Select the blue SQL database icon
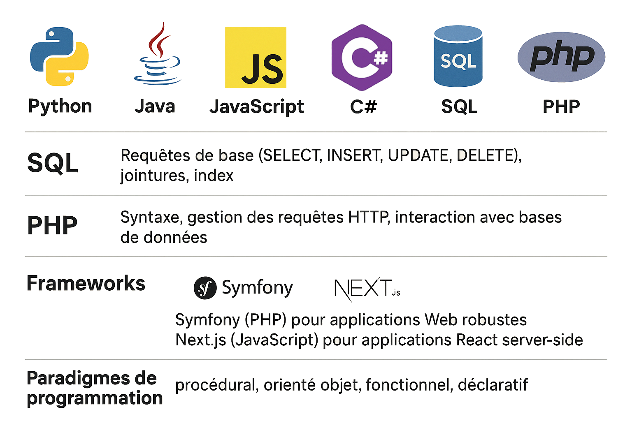The height and width of the screenshot is (421, 632). (458, 57)
